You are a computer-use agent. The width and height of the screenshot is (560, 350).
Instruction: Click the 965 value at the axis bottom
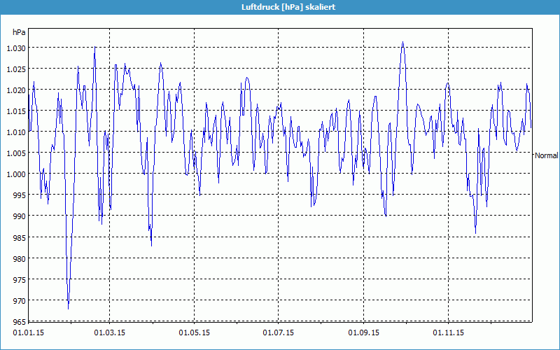pos(18,321)
